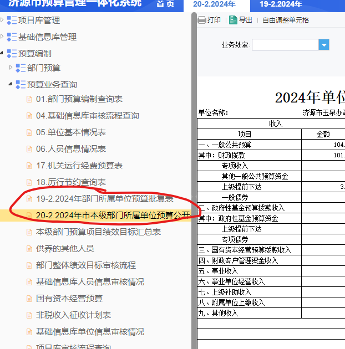This screenshot has height=349, width=345.
Task: Click the 五、事业收入 table cell
Action: 250,271
